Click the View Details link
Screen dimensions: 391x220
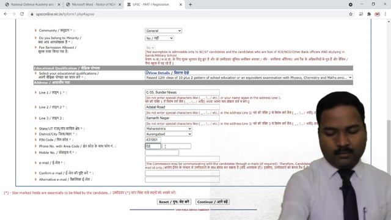point(169,73)
